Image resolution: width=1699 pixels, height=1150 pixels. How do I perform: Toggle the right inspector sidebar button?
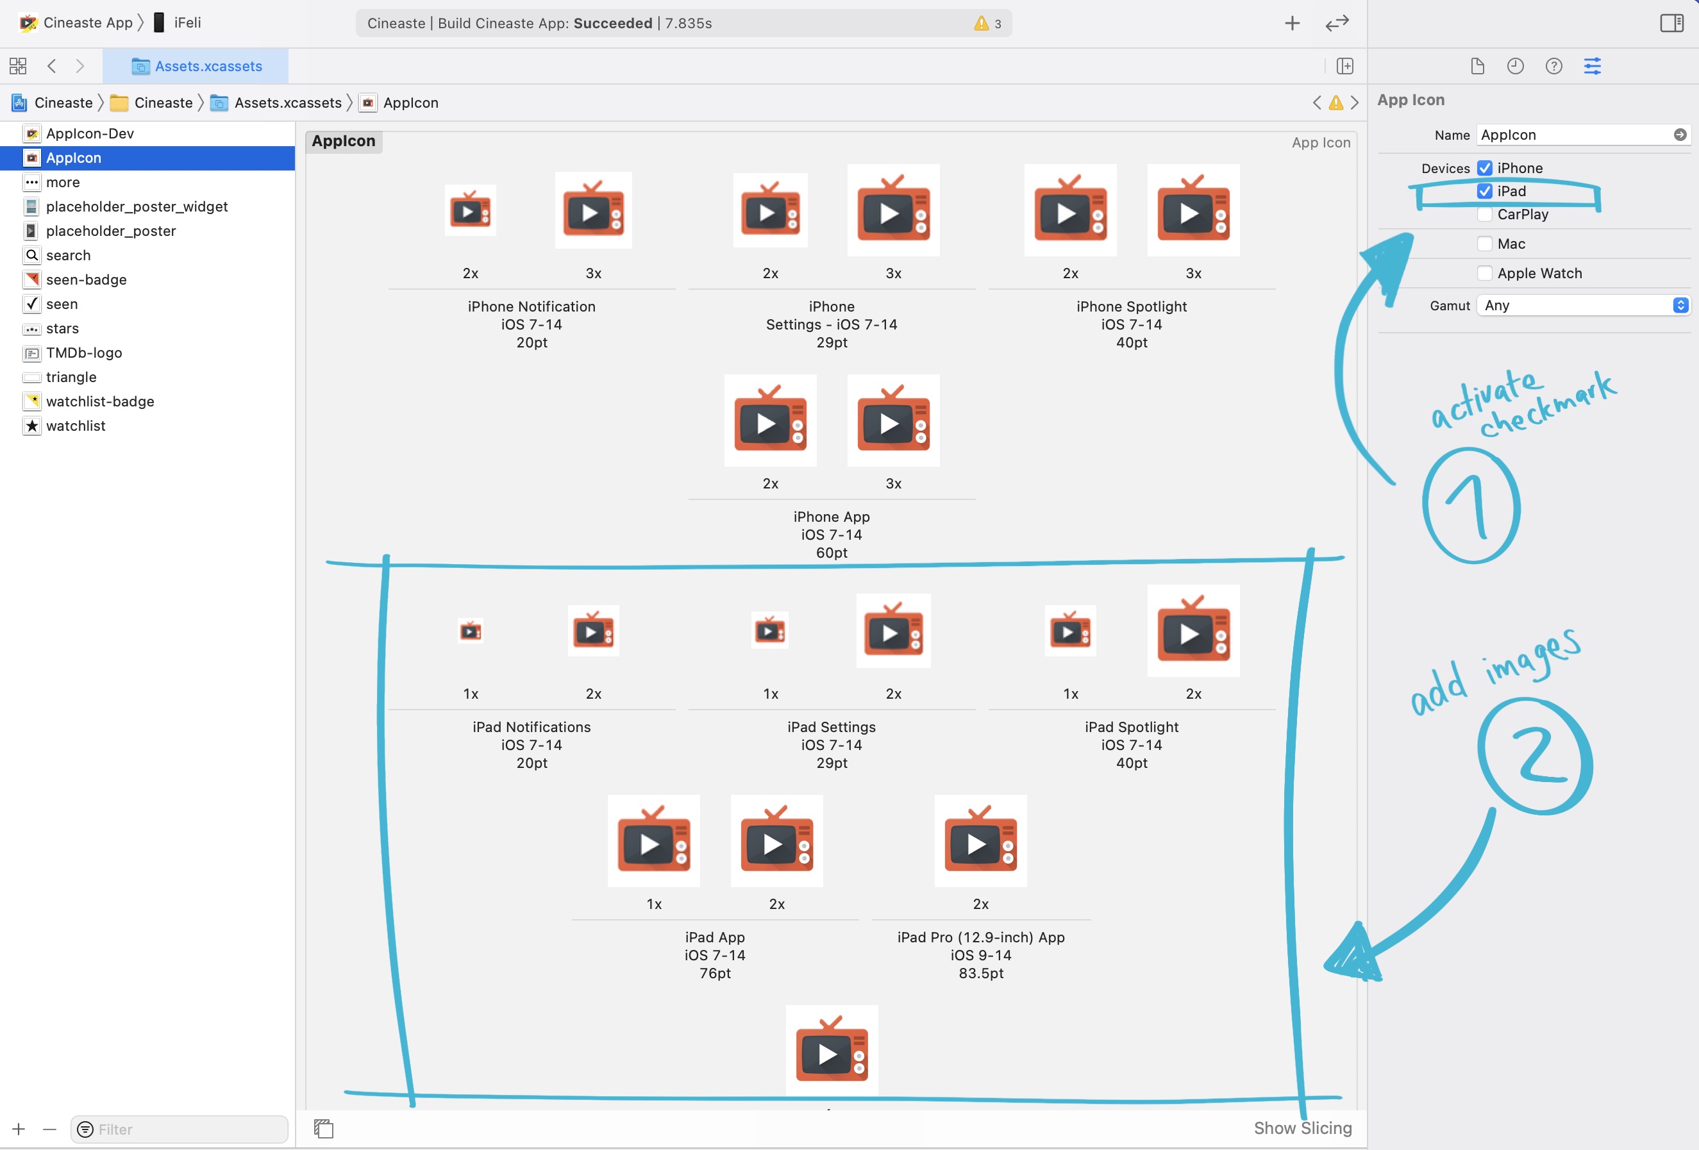pyautogui.click(x=1671, y=23)
